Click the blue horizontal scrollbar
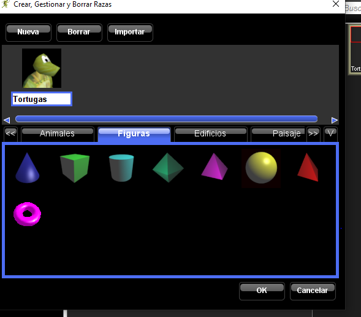This screenshot has height=317, width=361. click(x=166, y=119)
